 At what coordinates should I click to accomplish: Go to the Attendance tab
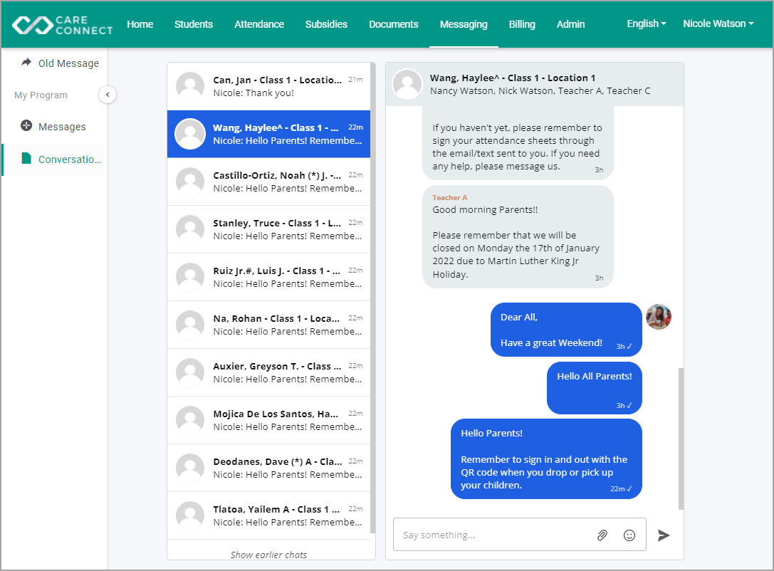[259, 24]
